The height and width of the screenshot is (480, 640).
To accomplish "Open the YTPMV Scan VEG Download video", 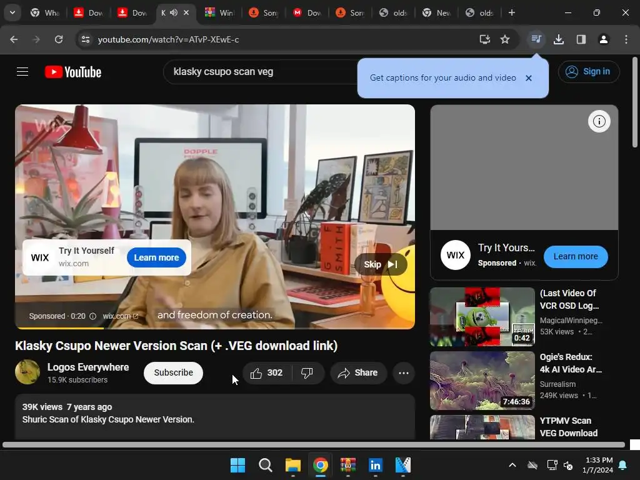I will pos(482,427).
